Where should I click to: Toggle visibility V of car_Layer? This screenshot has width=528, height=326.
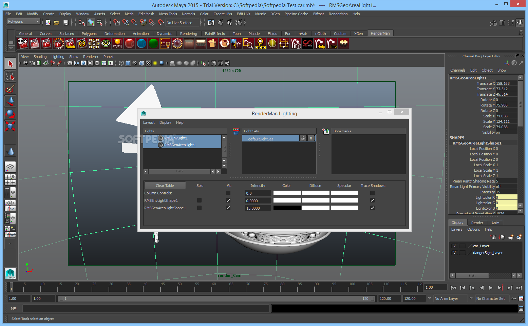[x=454, y=246]
